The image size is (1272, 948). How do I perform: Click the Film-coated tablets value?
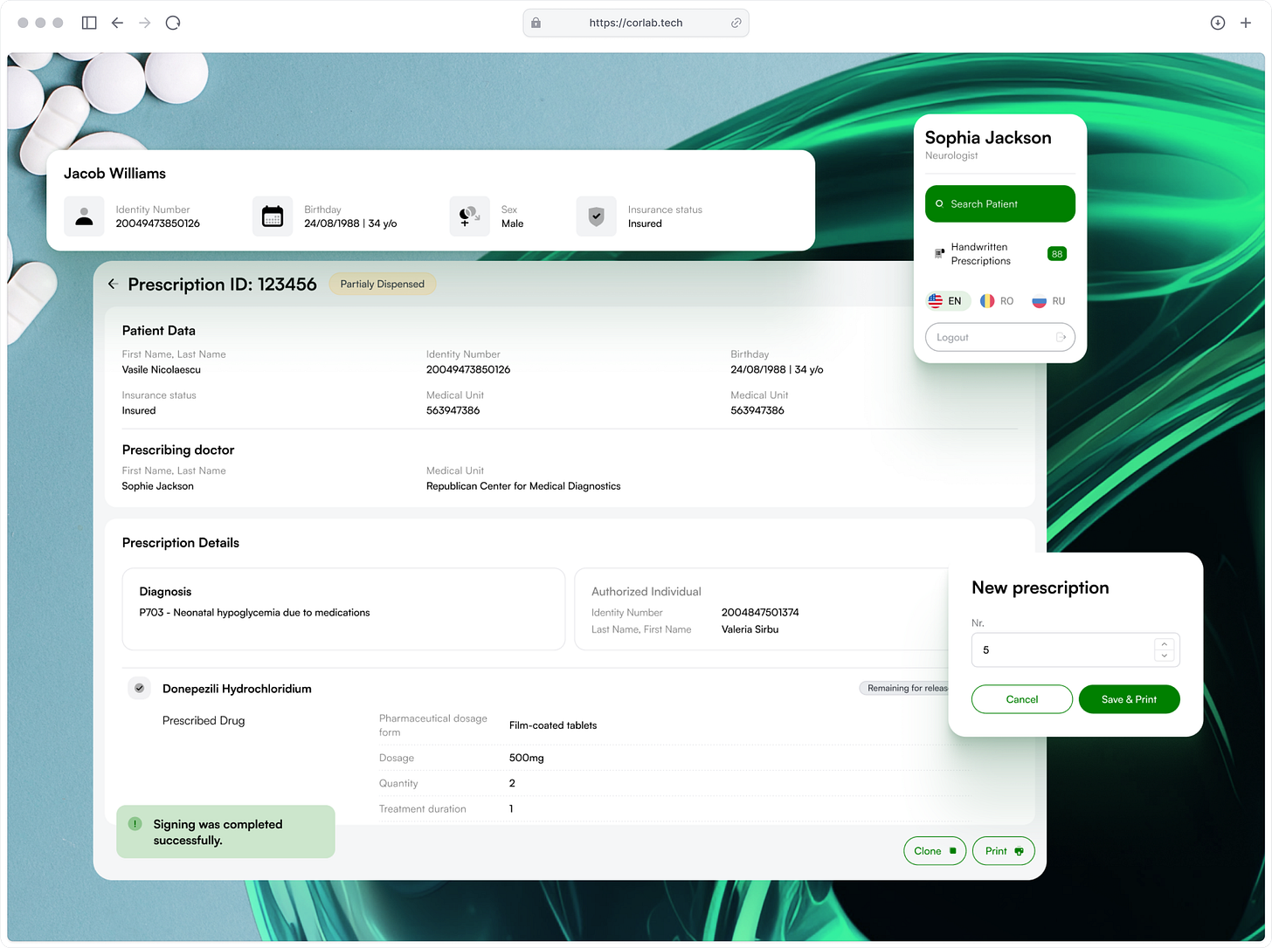click(553, 725)
